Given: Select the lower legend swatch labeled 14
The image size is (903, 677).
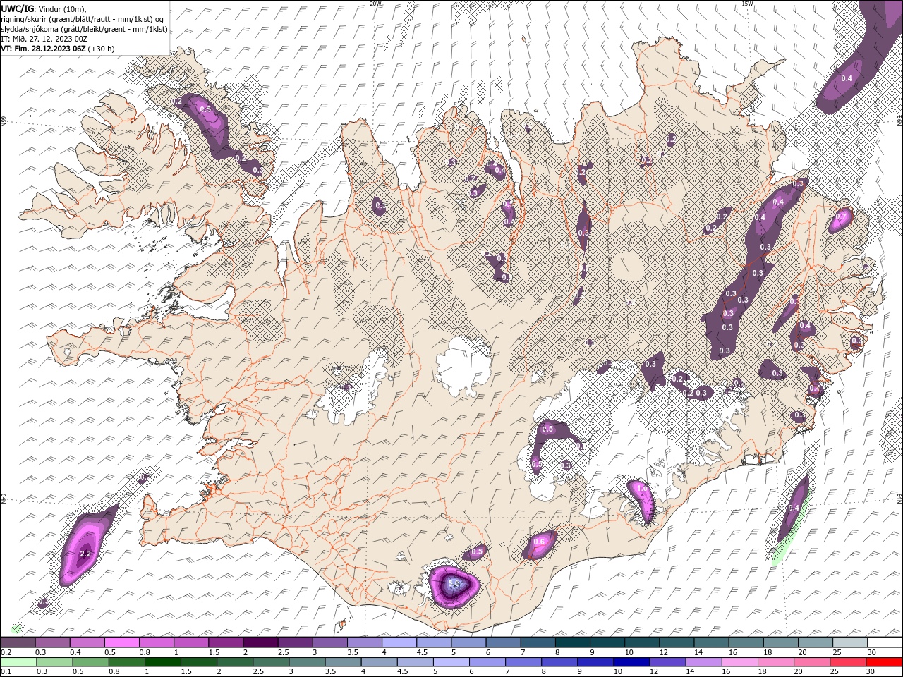Looking at the screenshot, I should click(x=704, y=661).
